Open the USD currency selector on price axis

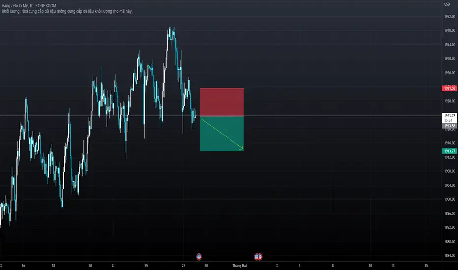click(x=447, y=4)
